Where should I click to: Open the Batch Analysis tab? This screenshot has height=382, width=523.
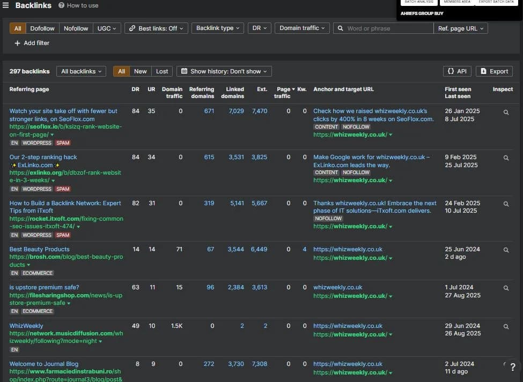tap(419, 2)
